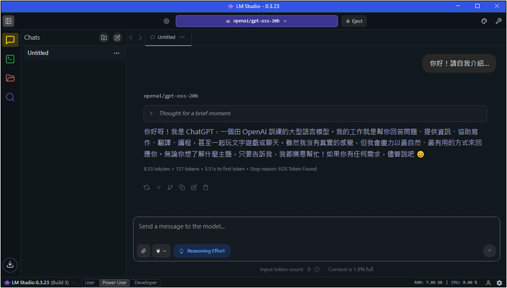Screen dimensions: 507x288
Task: Copy the assistant message
Action: point(182,187)
